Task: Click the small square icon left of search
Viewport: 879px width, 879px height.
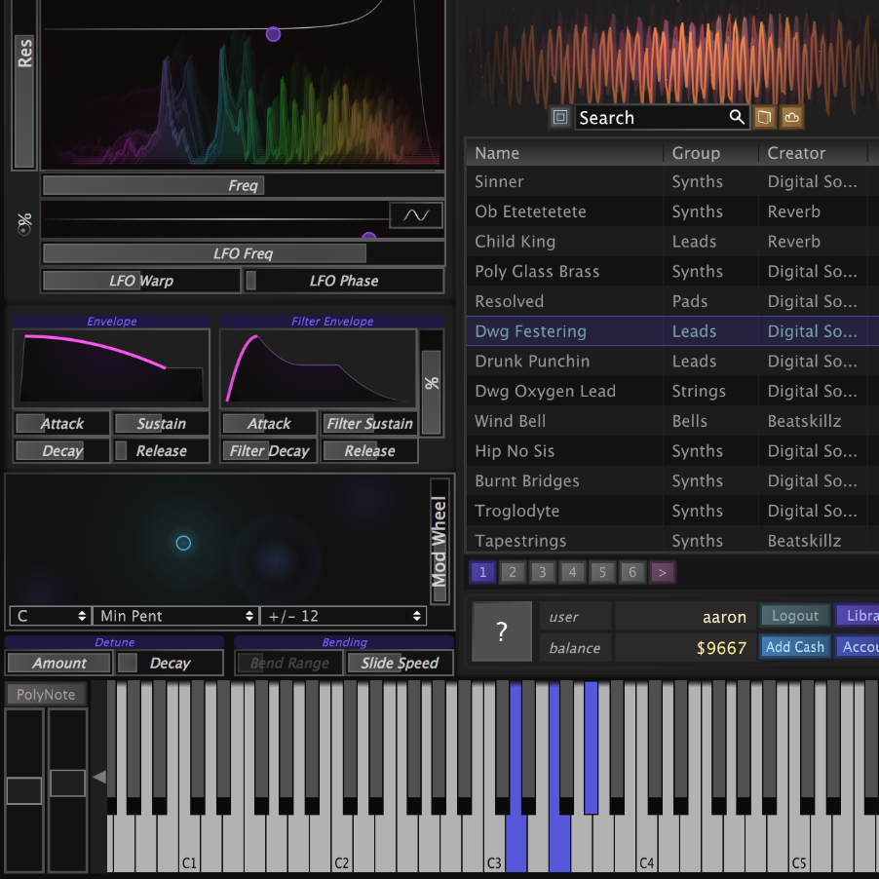Action: click(559, 117)
